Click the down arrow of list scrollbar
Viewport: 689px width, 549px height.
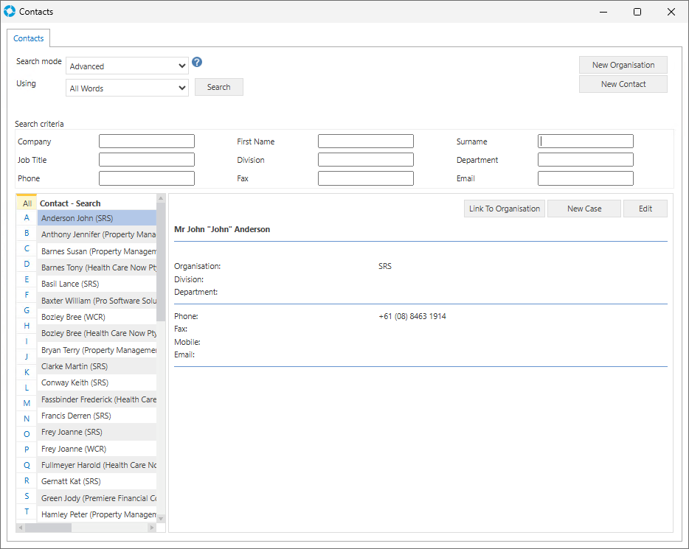(x=161, y=518)
